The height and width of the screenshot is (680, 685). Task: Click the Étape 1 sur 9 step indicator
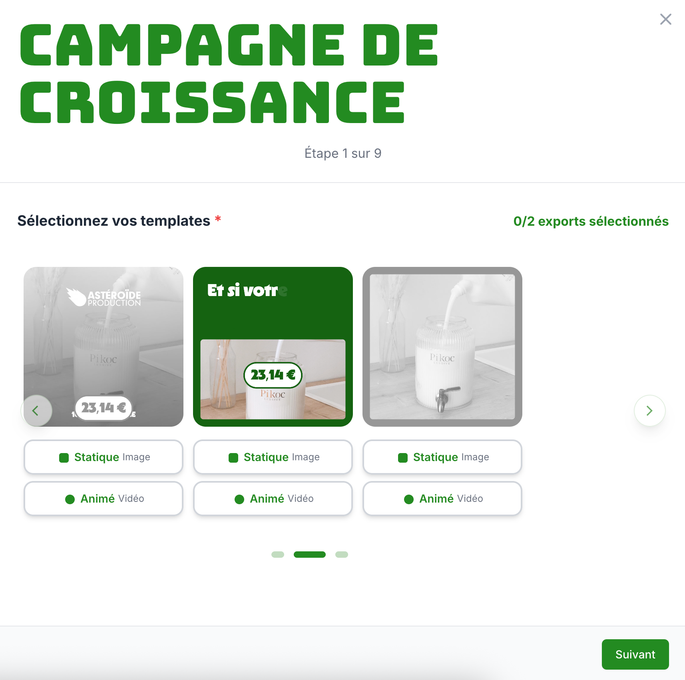[x=342, y=153]
